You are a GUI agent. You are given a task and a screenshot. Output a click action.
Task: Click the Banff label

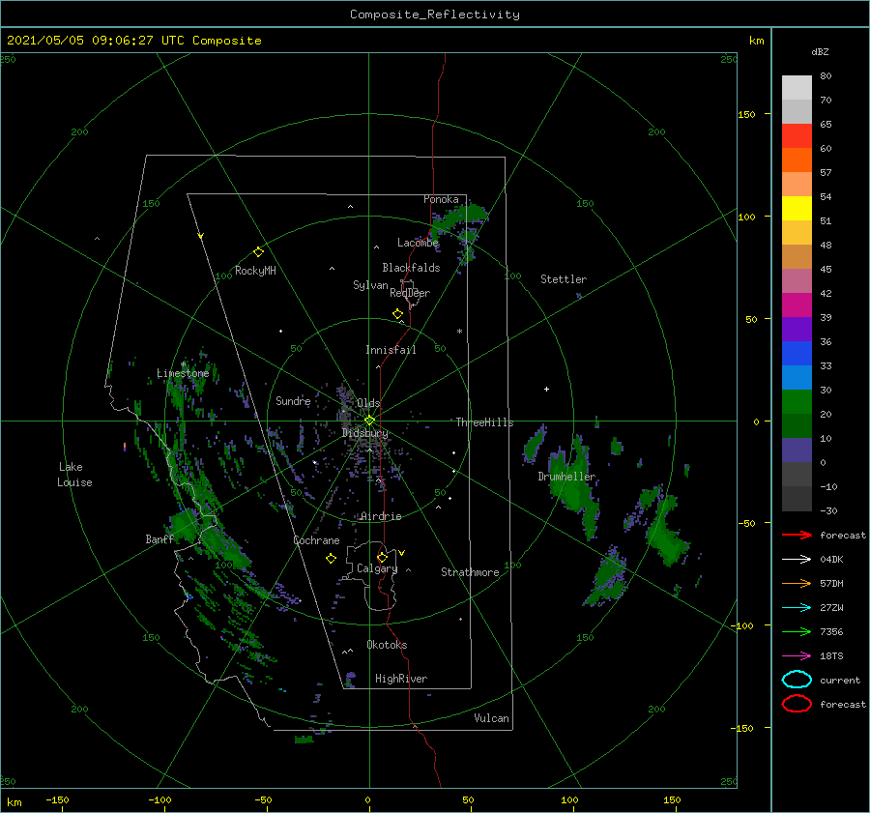(x=159, y=539)
